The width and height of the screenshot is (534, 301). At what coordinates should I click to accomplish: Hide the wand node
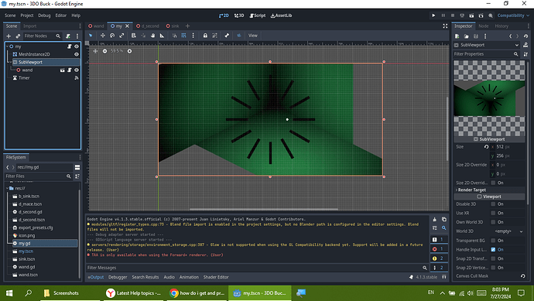[77, 70]
